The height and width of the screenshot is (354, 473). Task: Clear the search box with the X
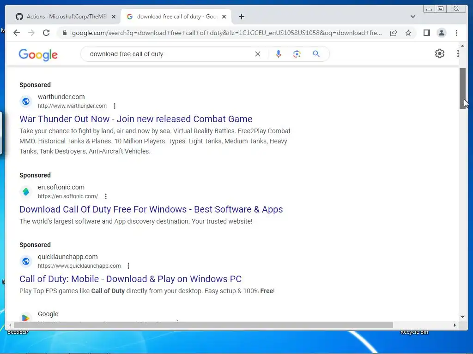pyautogui.click(x=258, y=54)
